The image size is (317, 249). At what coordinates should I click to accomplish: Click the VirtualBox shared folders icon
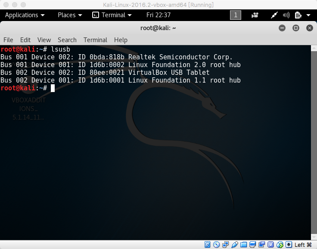tap(244, 245)
